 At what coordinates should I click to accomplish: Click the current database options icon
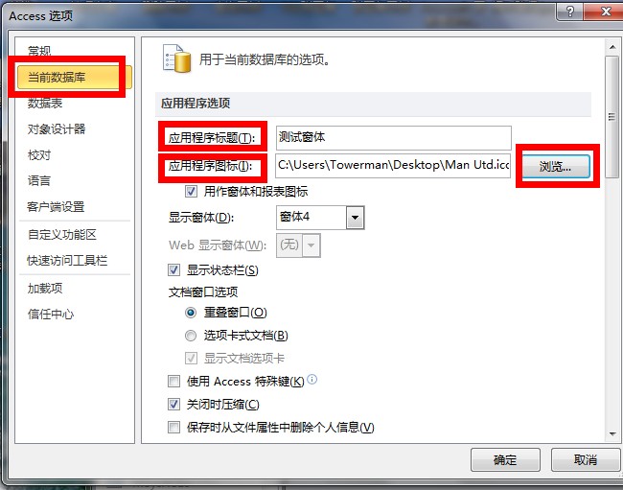[177, 58]
